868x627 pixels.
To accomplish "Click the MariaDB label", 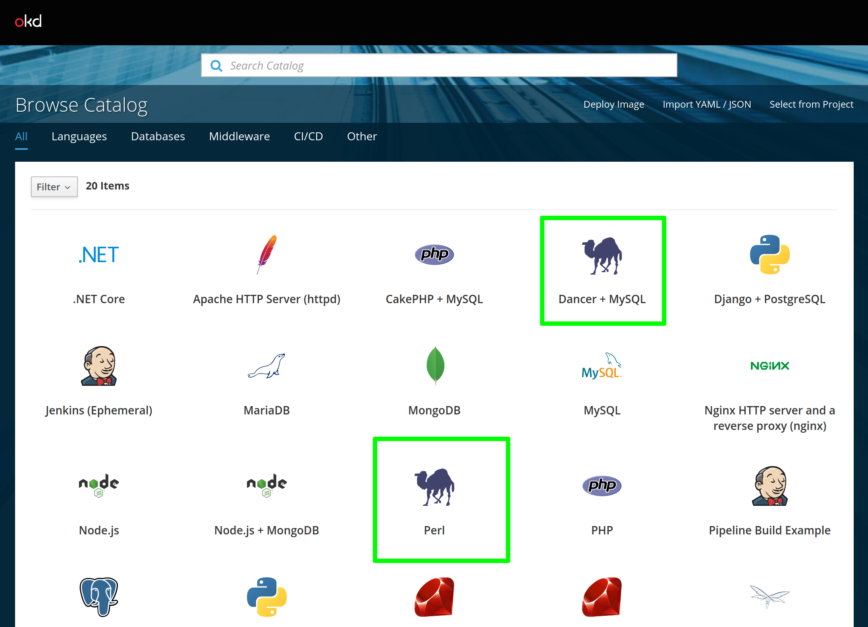I will 267,410.
